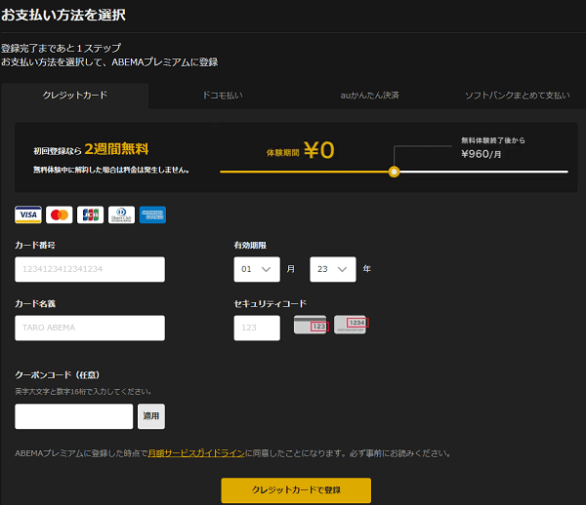The image size is (586, 505).
Task: Click the 3-digit security code card image
Action: point(311,326)
